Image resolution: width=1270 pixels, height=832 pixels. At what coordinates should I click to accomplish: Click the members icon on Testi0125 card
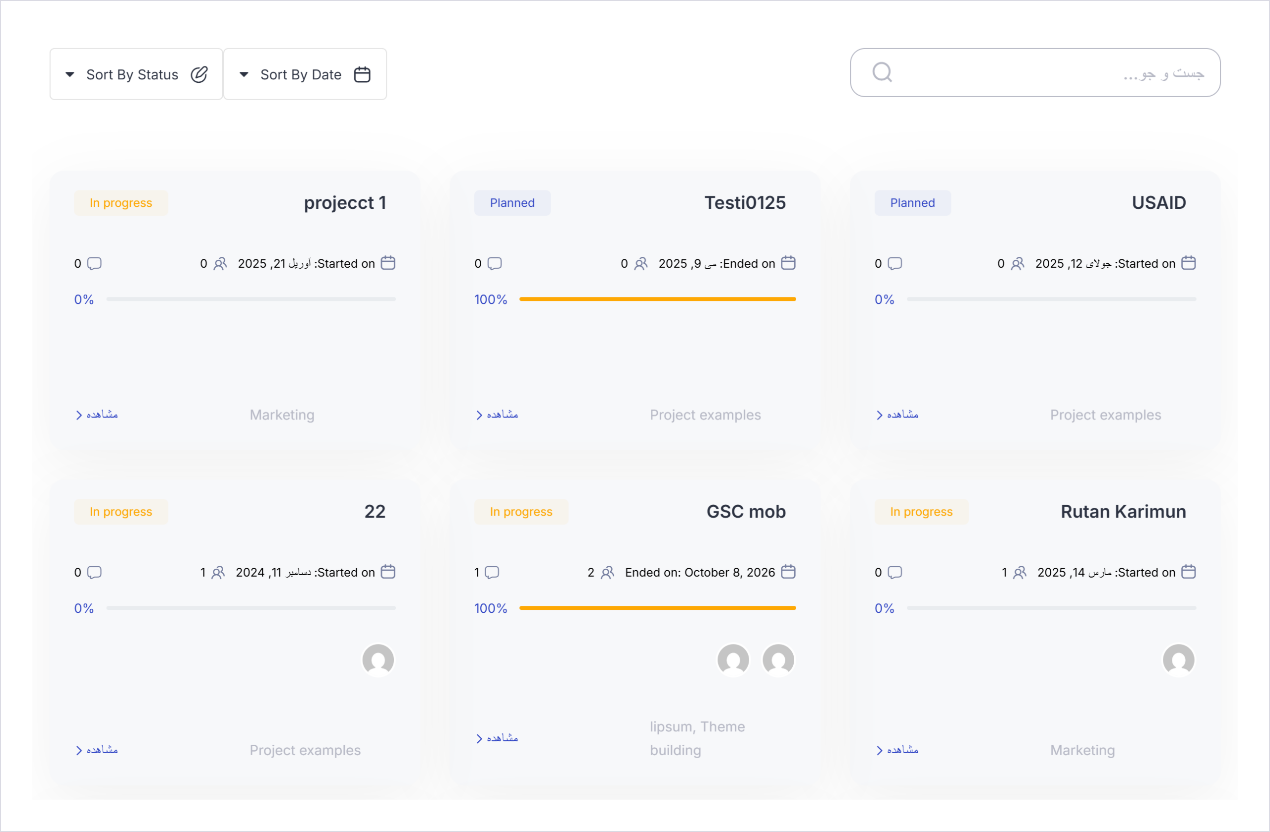coord(641,263)
